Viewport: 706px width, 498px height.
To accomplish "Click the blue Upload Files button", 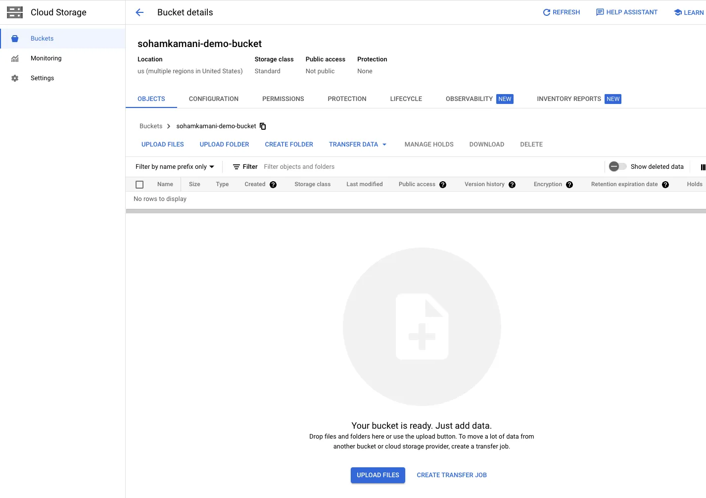I will tap(377, 475).
